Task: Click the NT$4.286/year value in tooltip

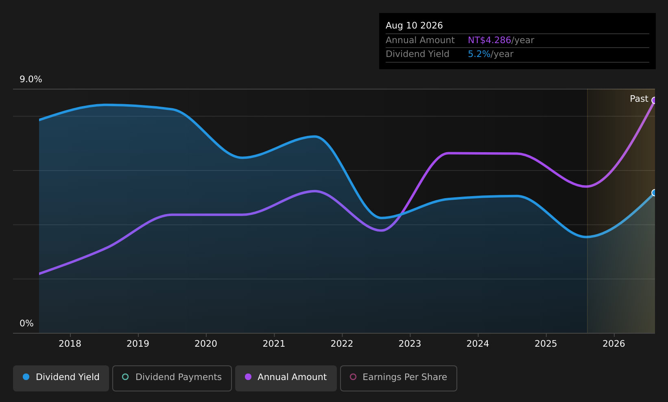Action: pyautogui.click(x=501, y=40)
